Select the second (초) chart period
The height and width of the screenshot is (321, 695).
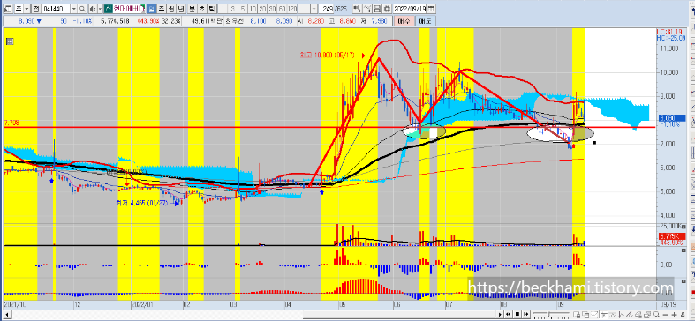tap(201, 9)
